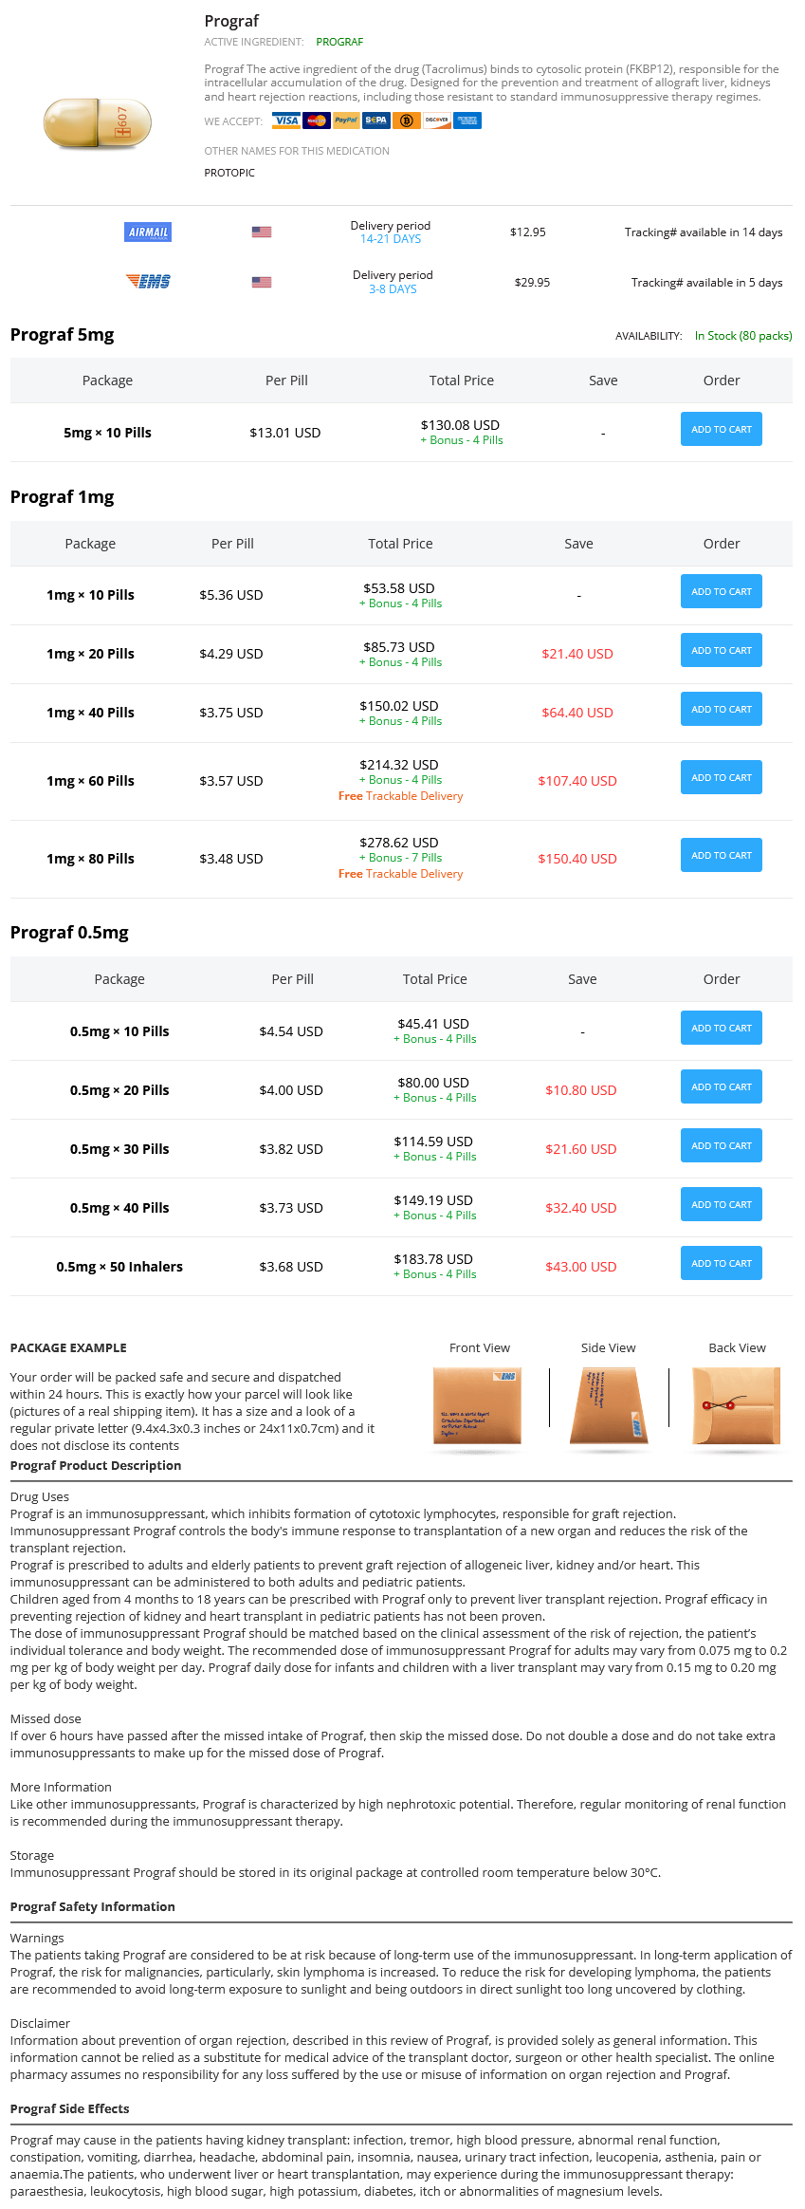
Task: Add 1mg × 10 Pills to cart
Action: click(722, 591)
